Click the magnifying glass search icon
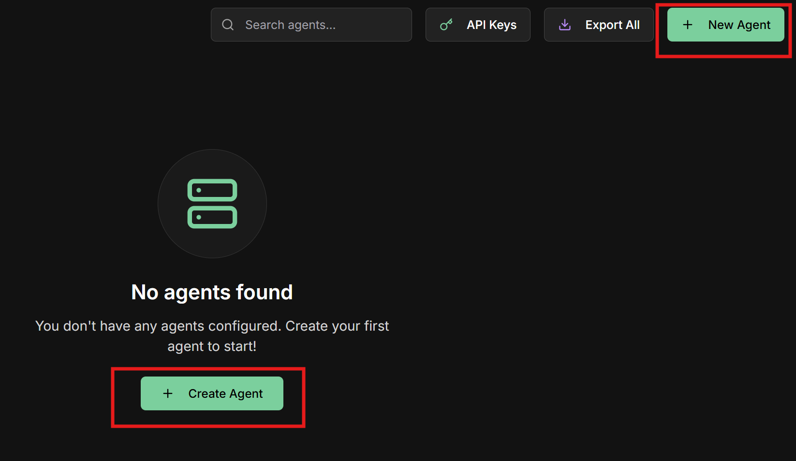Screen dimensions: 796x461 227,24
